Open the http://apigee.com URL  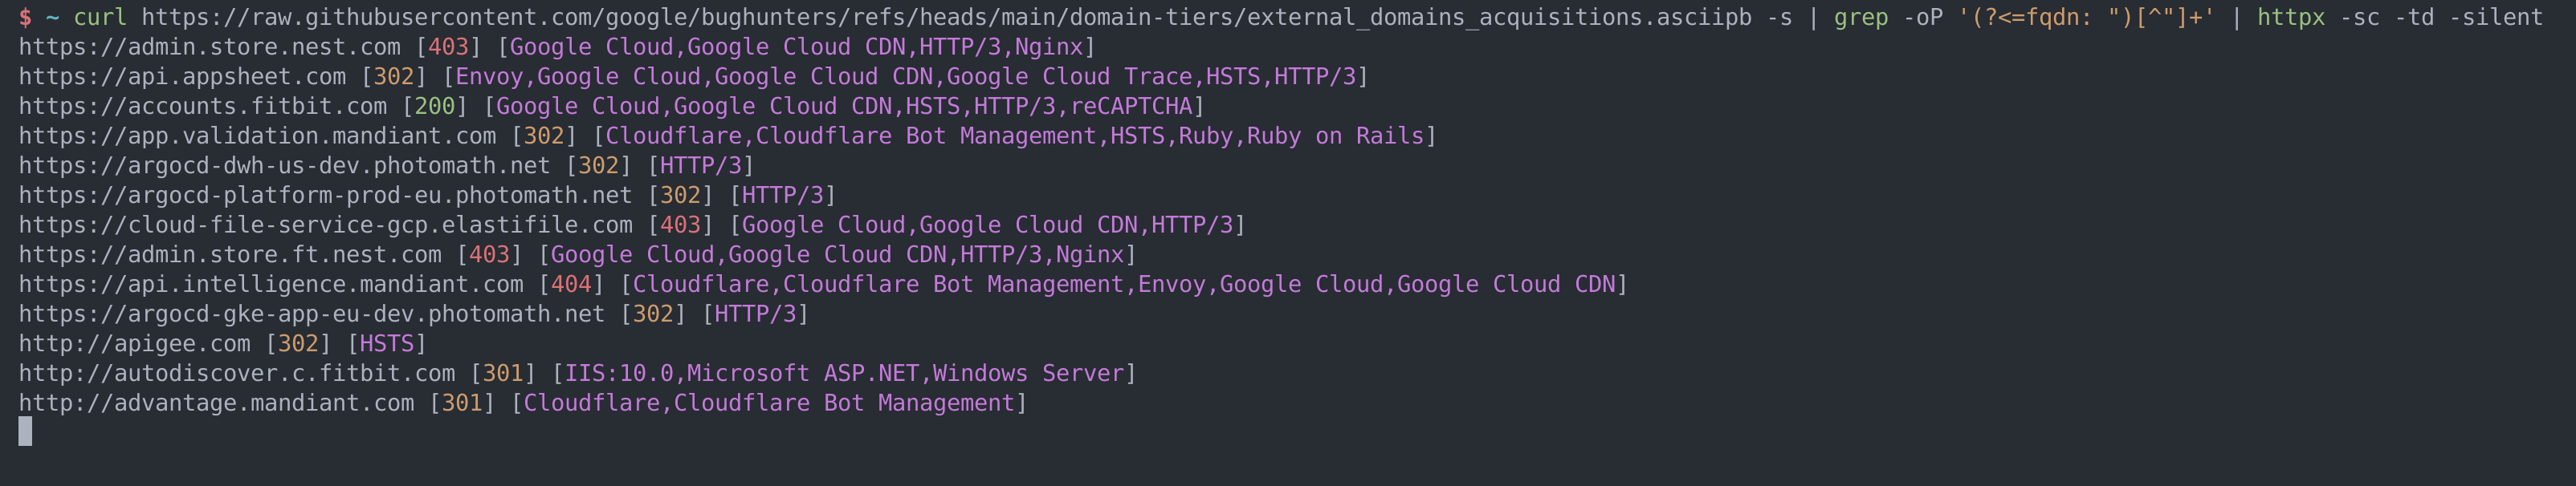tap(134, 343)
